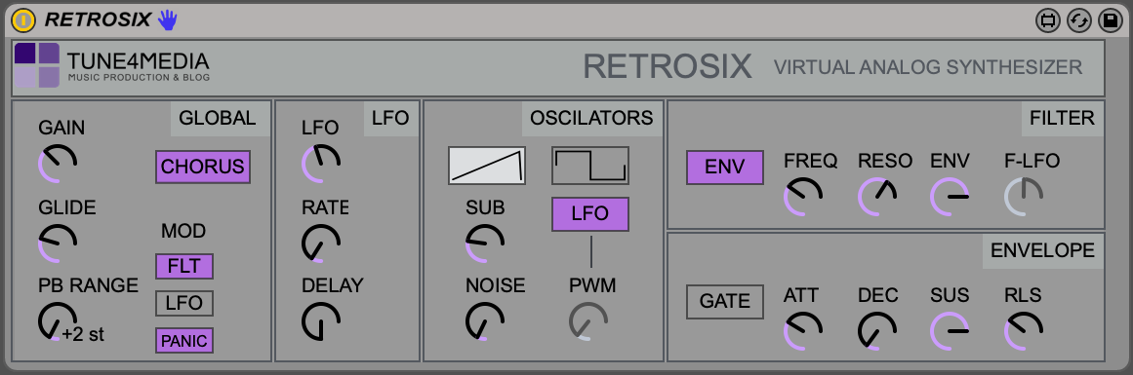The image size is (1133, 375).
Task: Click the NOISE oscillator knob
Action: coord(485,320)
